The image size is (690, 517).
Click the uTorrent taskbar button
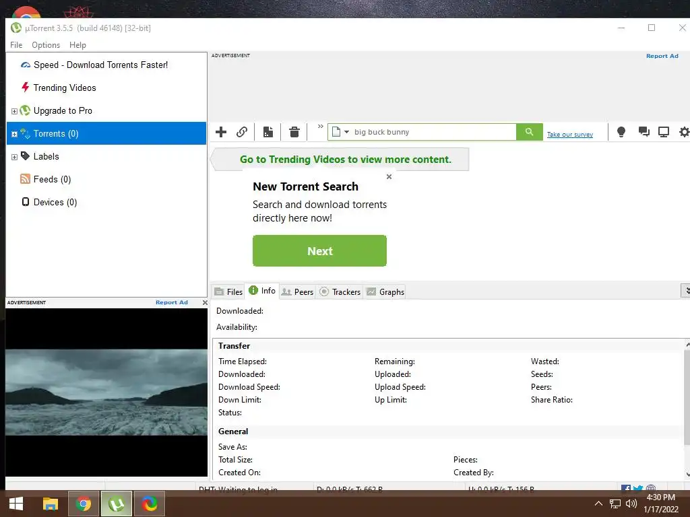pos(117,504)
